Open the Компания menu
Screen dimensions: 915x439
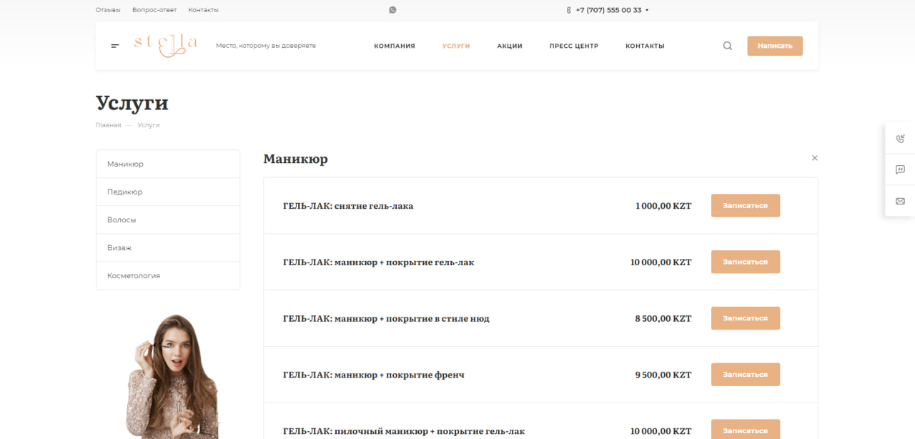pyautogui.click(x=395, y=46)
